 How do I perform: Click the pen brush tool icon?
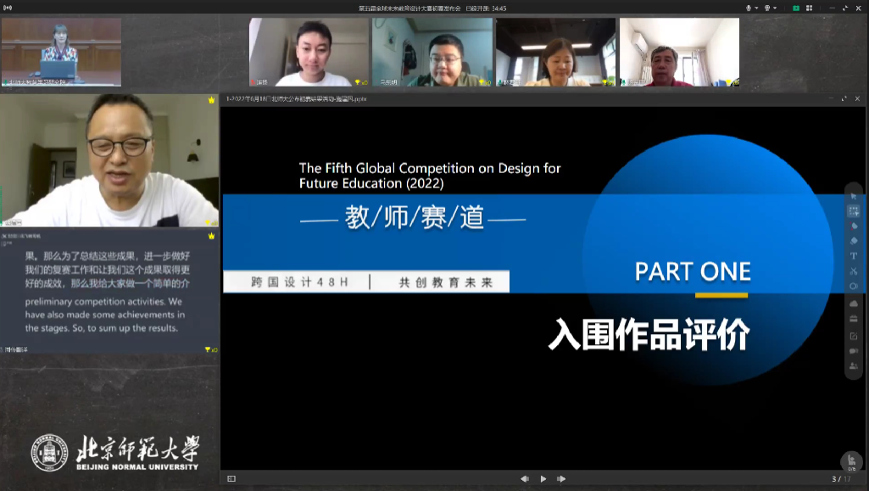point(854,226)
